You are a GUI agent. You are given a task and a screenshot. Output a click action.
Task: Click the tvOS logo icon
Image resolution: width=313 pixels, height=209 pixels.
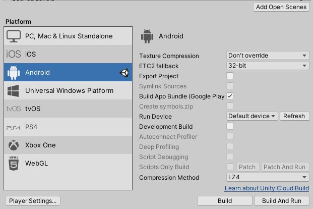(x=14, y=109)
